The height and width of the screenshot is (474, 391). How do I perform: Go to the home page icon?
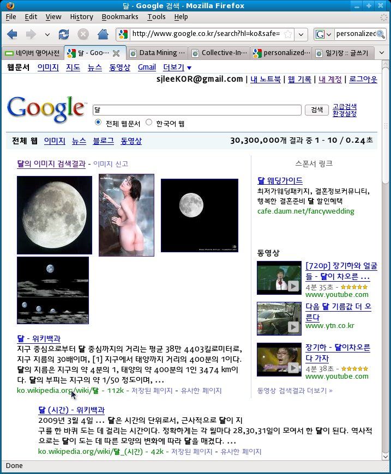103,34
